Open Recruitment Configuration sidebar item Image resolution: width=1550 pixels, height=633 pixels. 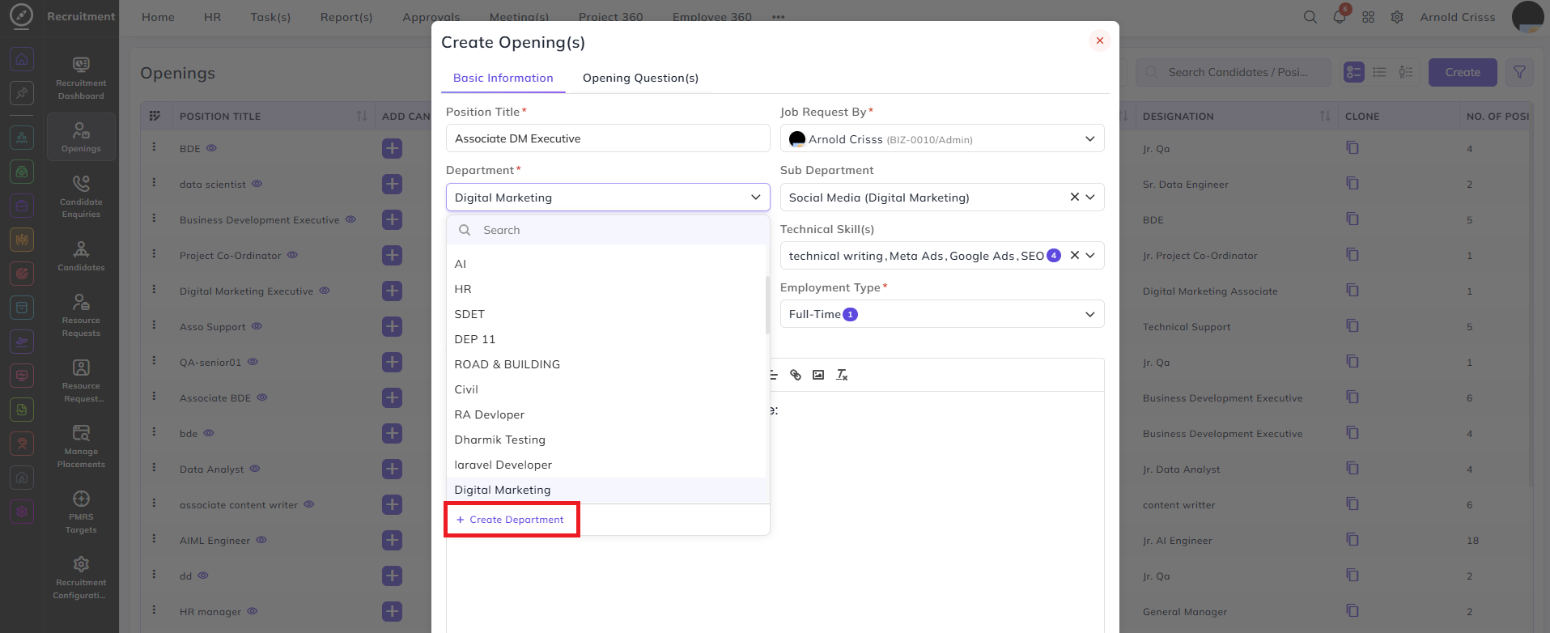point(81,577)
